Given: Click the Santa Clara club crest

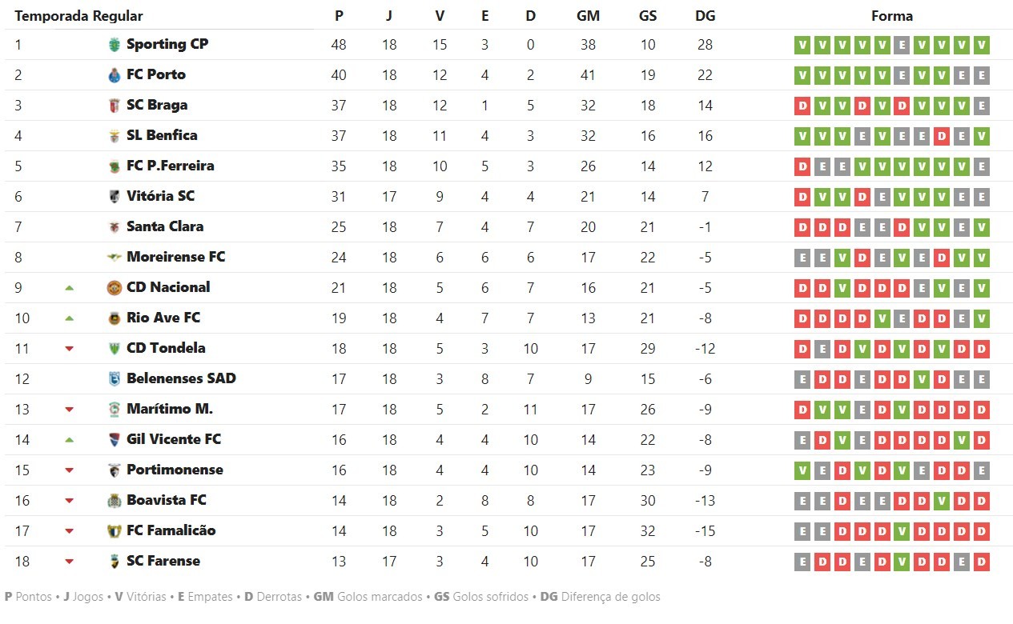Looking at the screenshot, I should (x=114, y=227).
